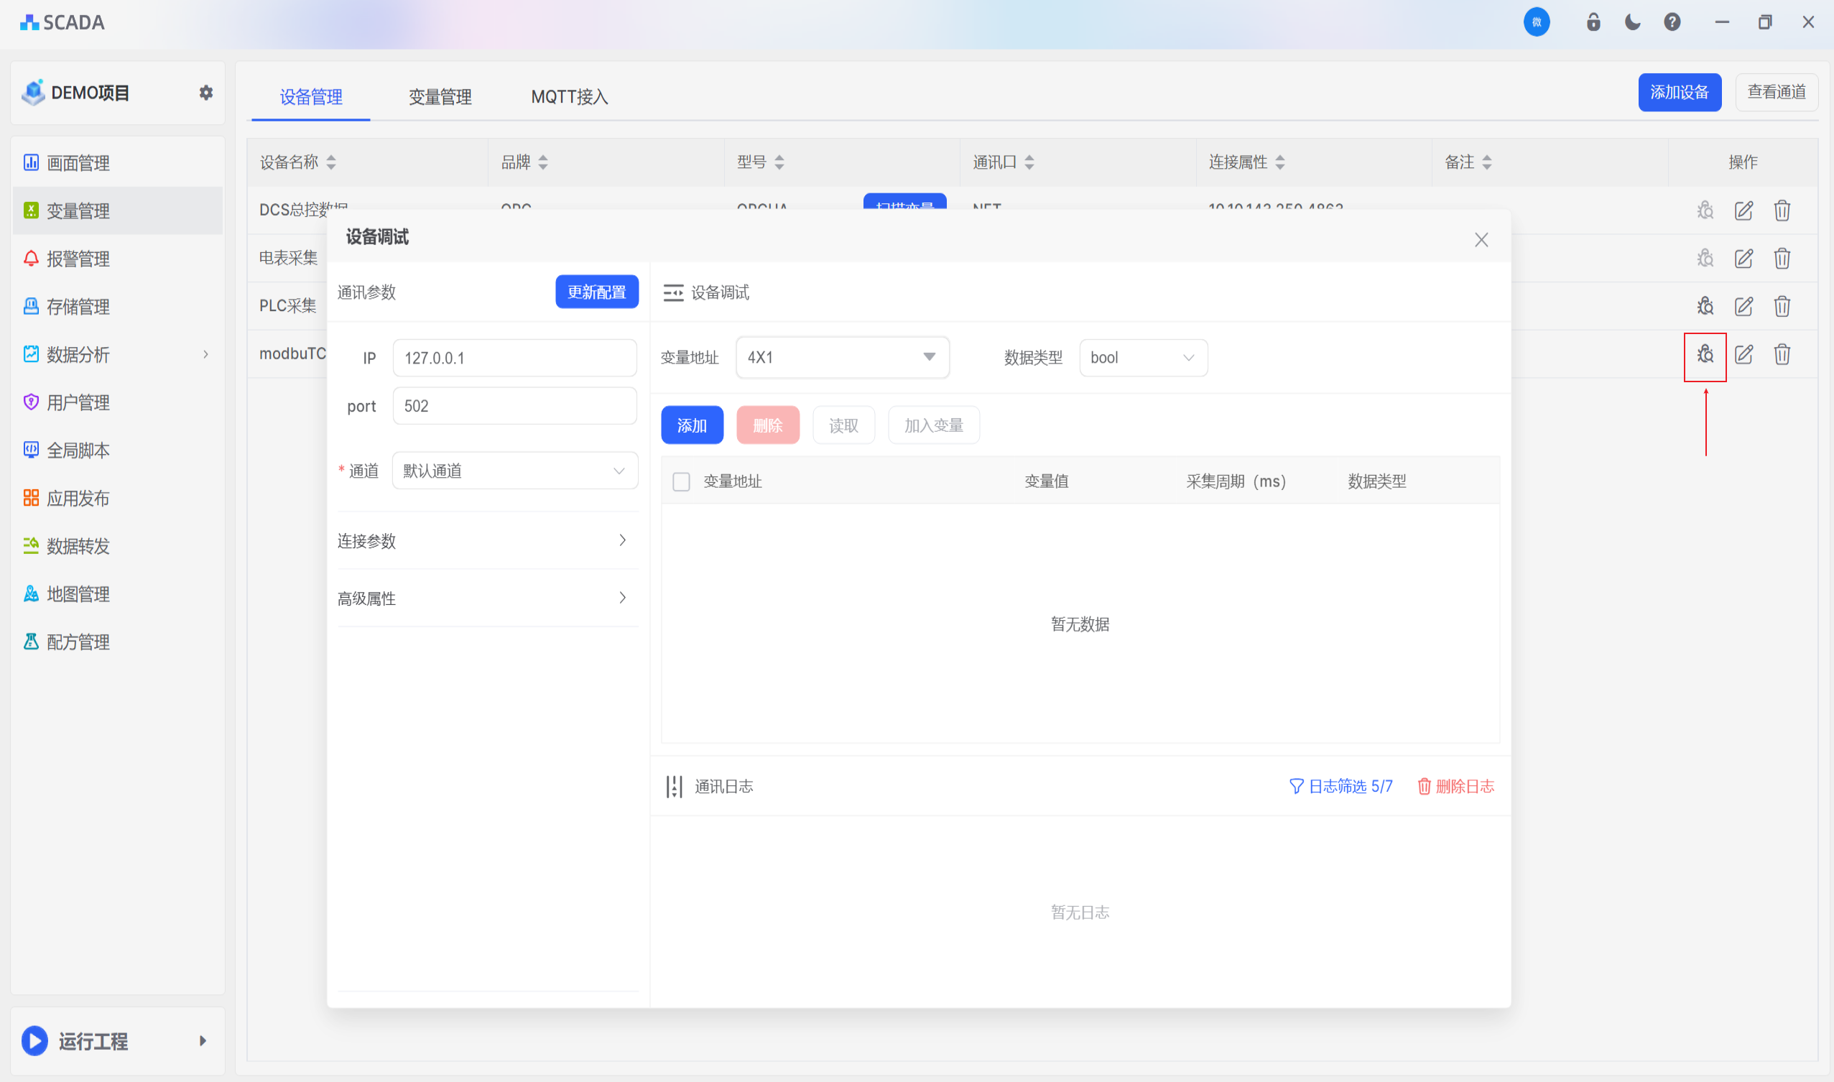Switch to the MQTT接入 tab

pos(569,96)
